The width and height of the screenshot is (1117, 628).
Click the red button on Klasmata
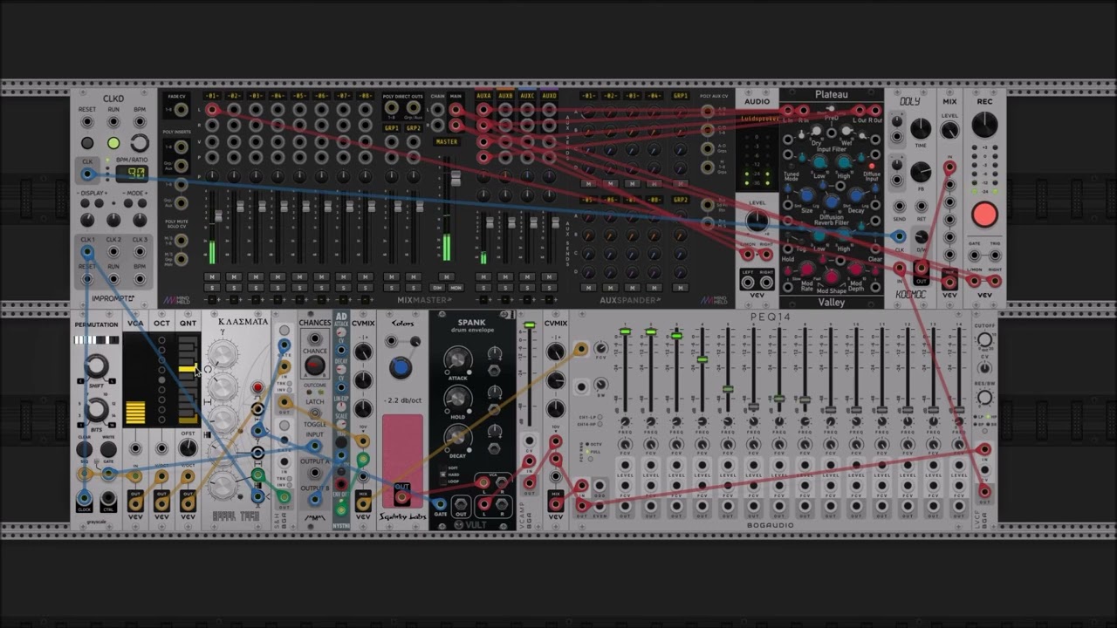coord(257,387)
